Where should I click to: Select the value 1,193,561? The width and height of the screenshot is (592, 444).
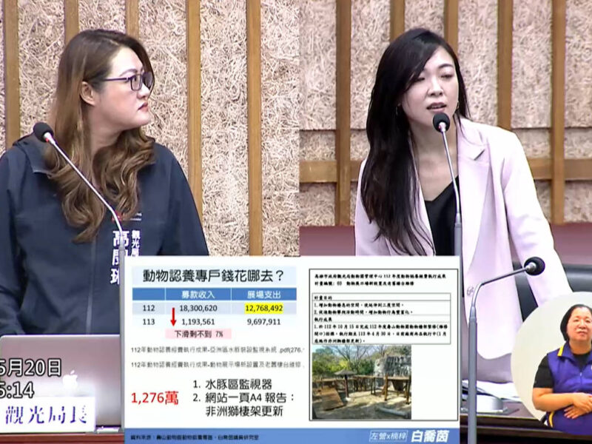pos(198,322)
